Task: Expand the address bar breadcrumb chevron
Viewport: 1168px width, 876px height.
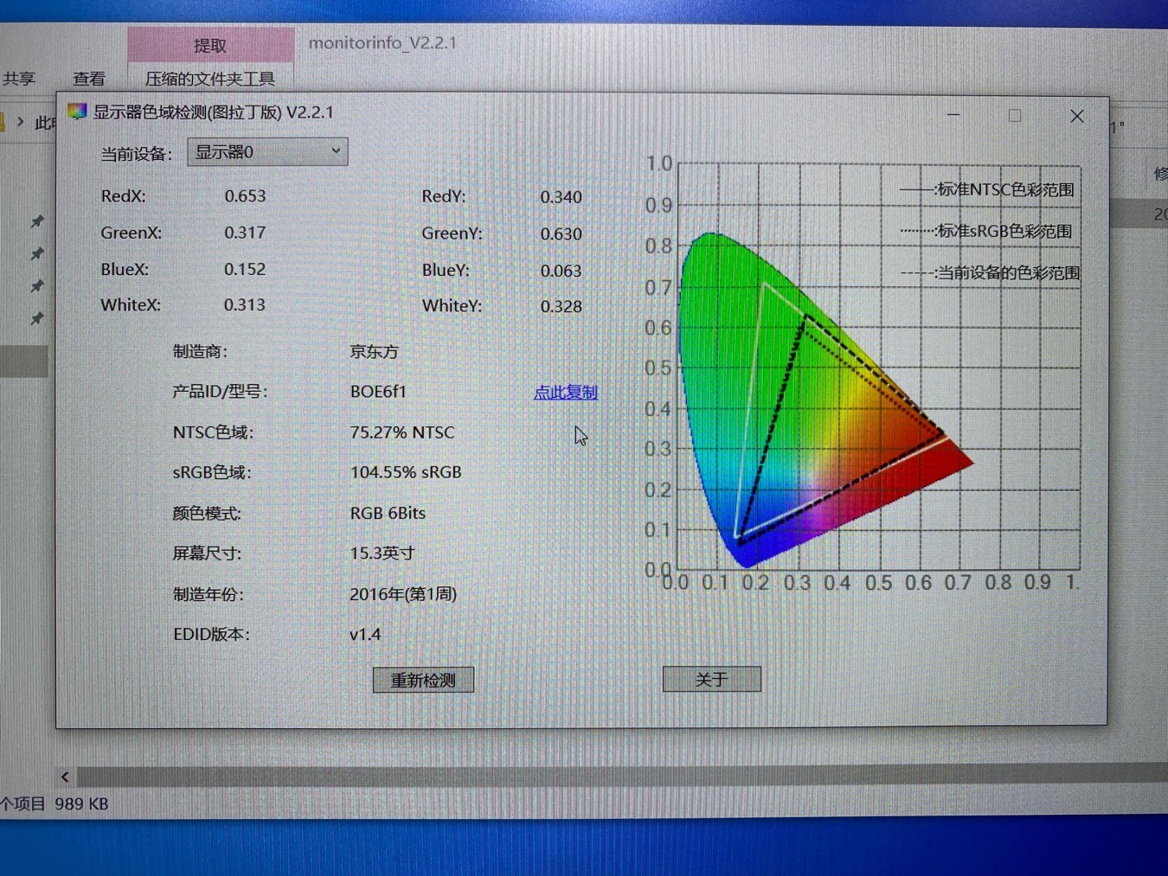Action: (20, 122)
